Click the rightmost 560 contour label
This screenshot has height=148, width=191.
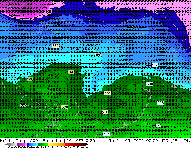[x=155, y=65]
